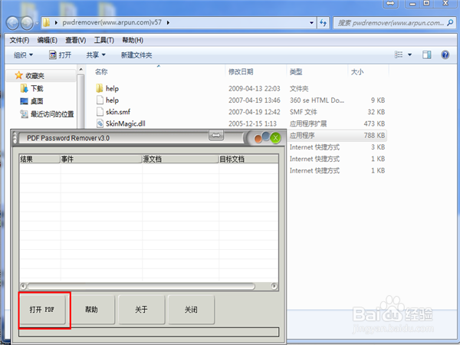Click the double-arrow icon on PDF Password Remover title bar
This screenshot has width=460, height=345.
pos(216,135)
